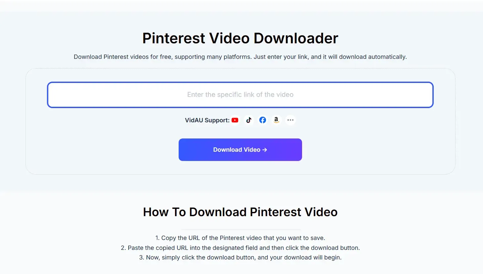Click the 'Enter the specific link' placeholder text

(240, 95)
